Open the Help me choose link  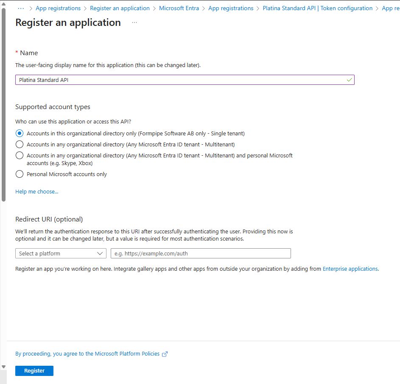click(x=36, y=191)
